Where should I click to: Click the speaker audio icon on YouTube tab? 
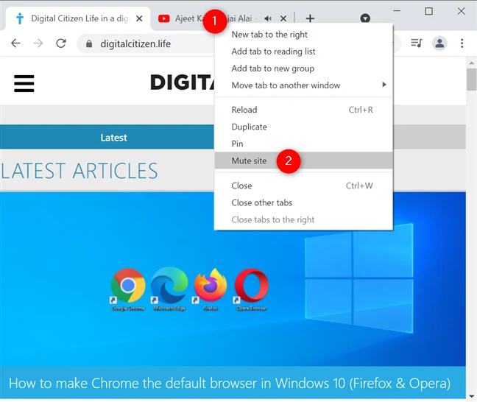click(268, 18)
